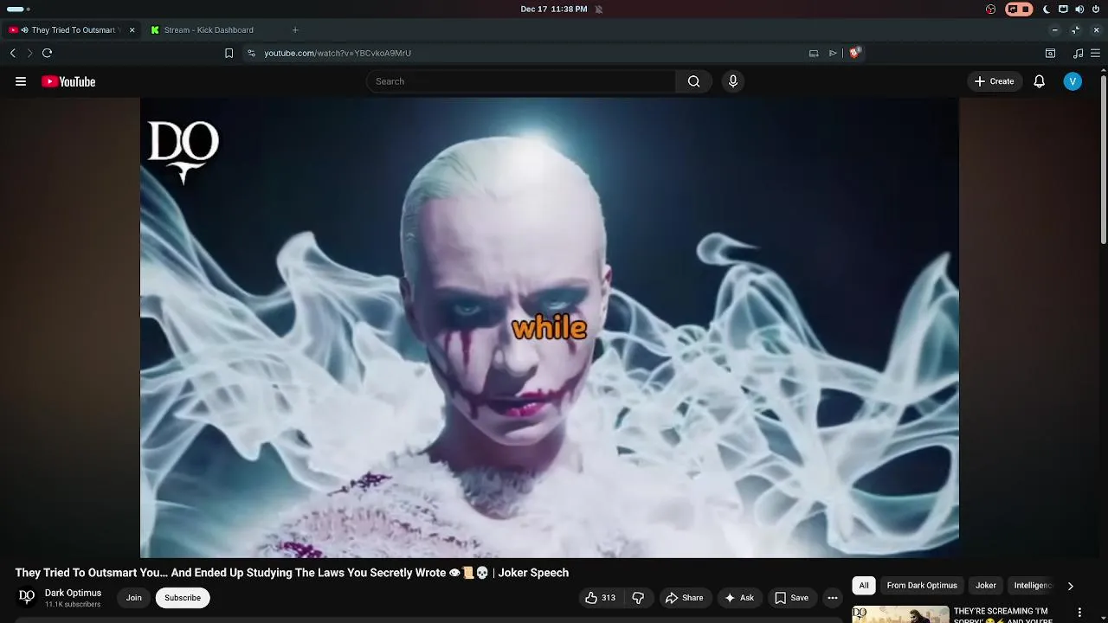
Task: Click the video title text
Action: click(292, 573)
